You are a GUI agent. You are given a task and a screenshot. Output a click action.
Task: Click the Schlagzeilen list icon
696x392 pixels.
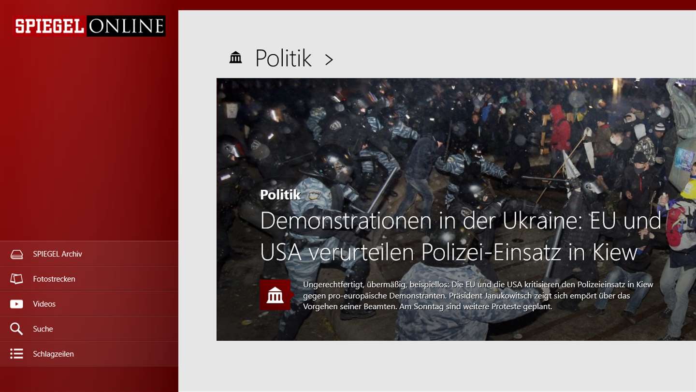(16, 354)
